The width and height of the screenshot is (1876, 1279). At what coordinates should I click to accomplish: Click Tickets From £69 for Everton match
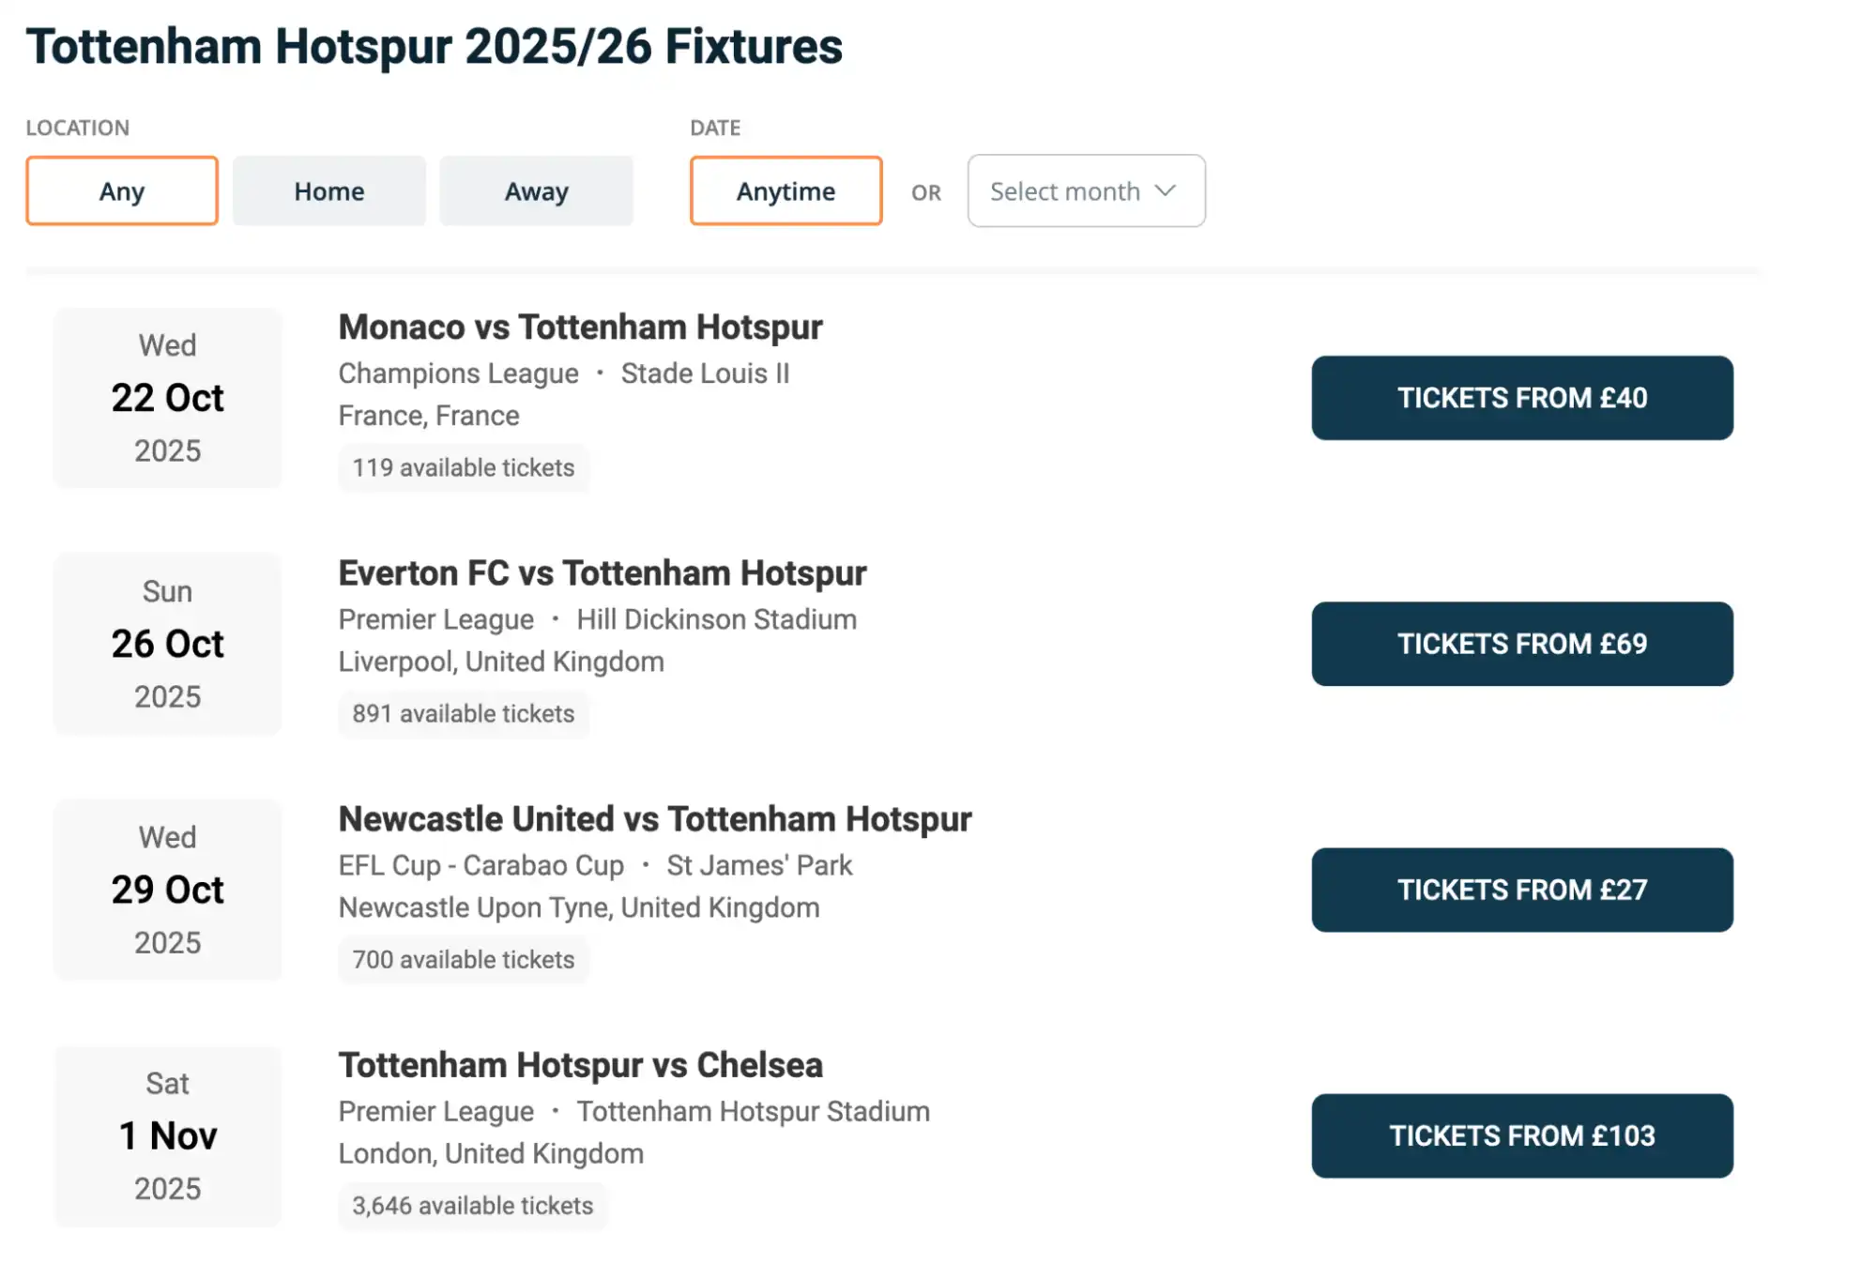(x=1520, y=644)
